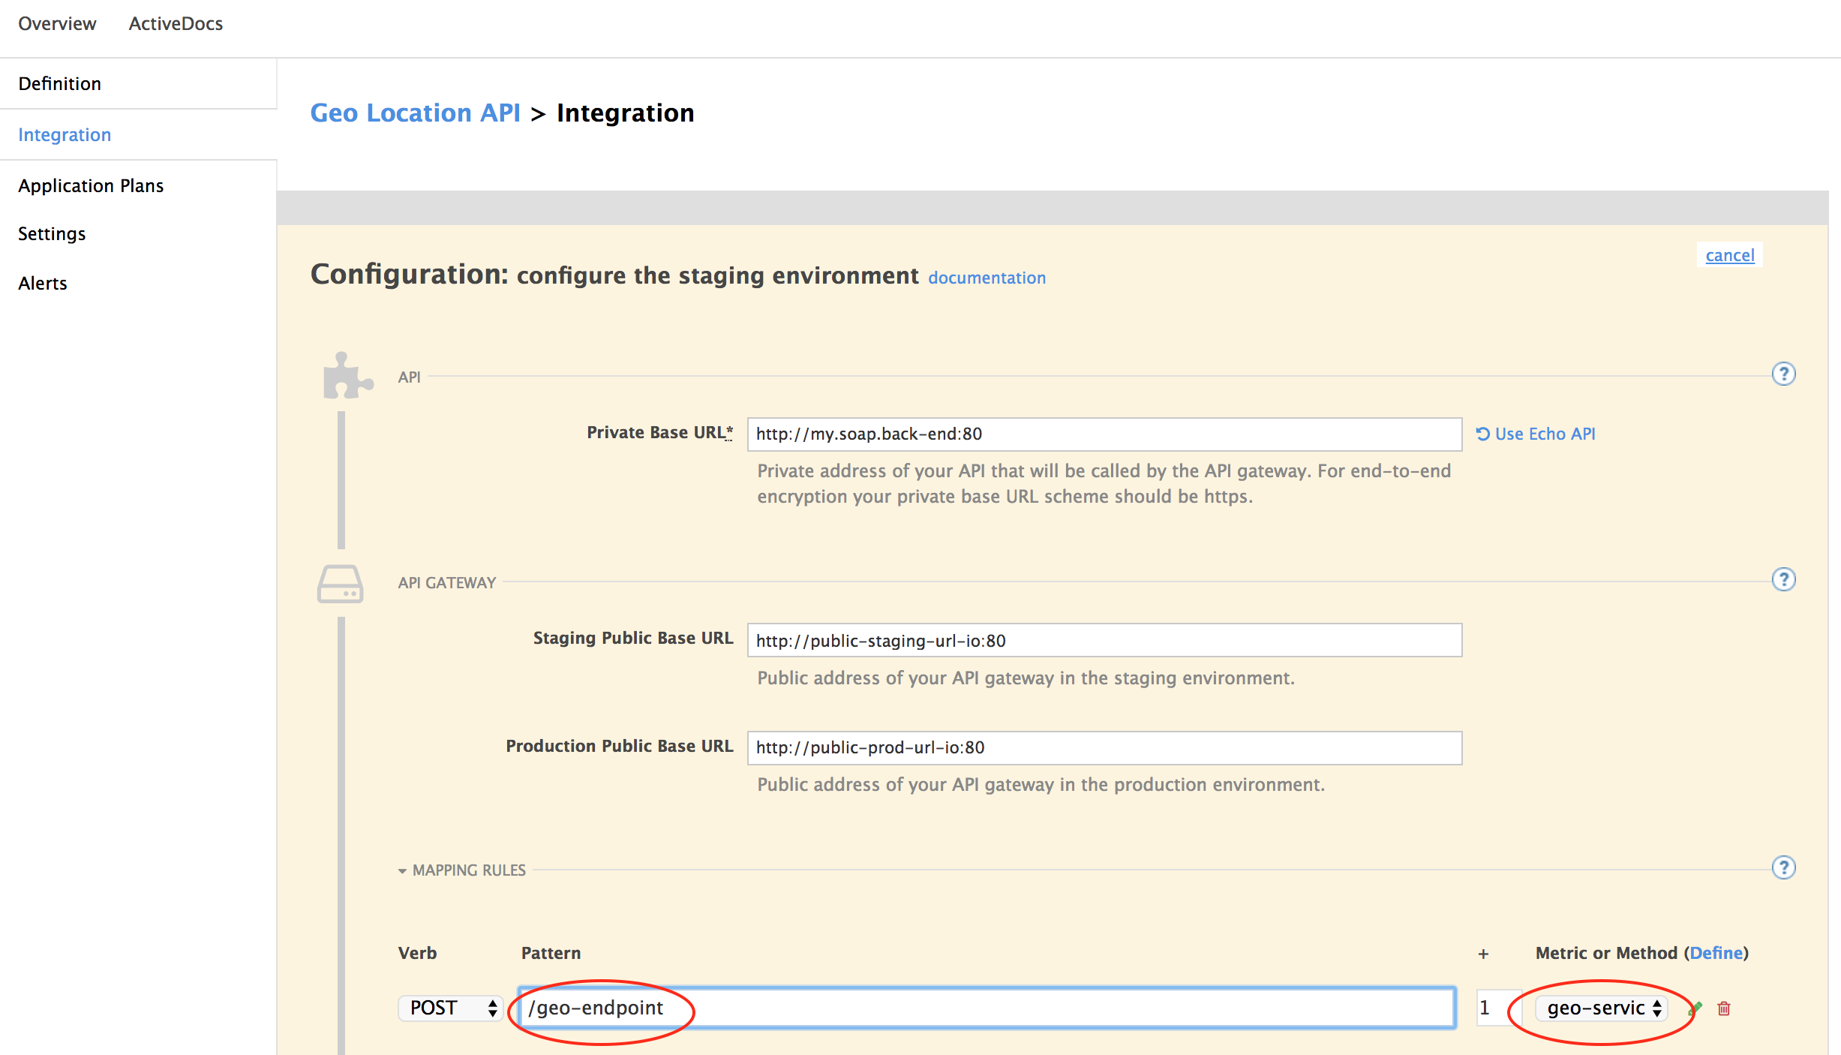Image resolution: width=1841 pixels, height=1055 pixels.
Task: Go to Application Plans in sidebar
Action: coord(91,185)
